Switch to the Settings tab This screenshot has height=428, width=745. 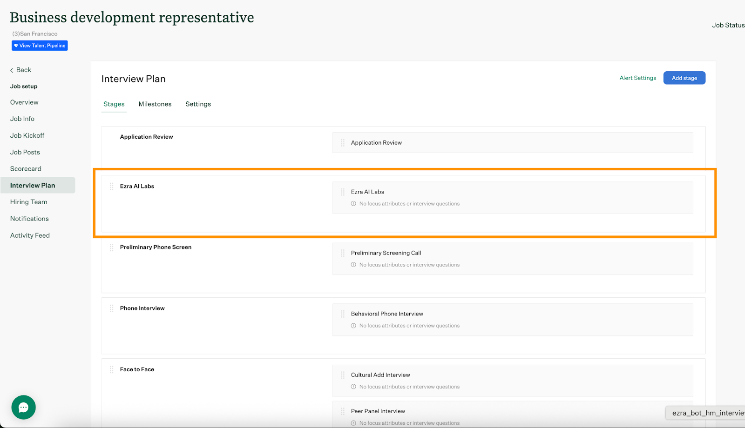point(198,104)
